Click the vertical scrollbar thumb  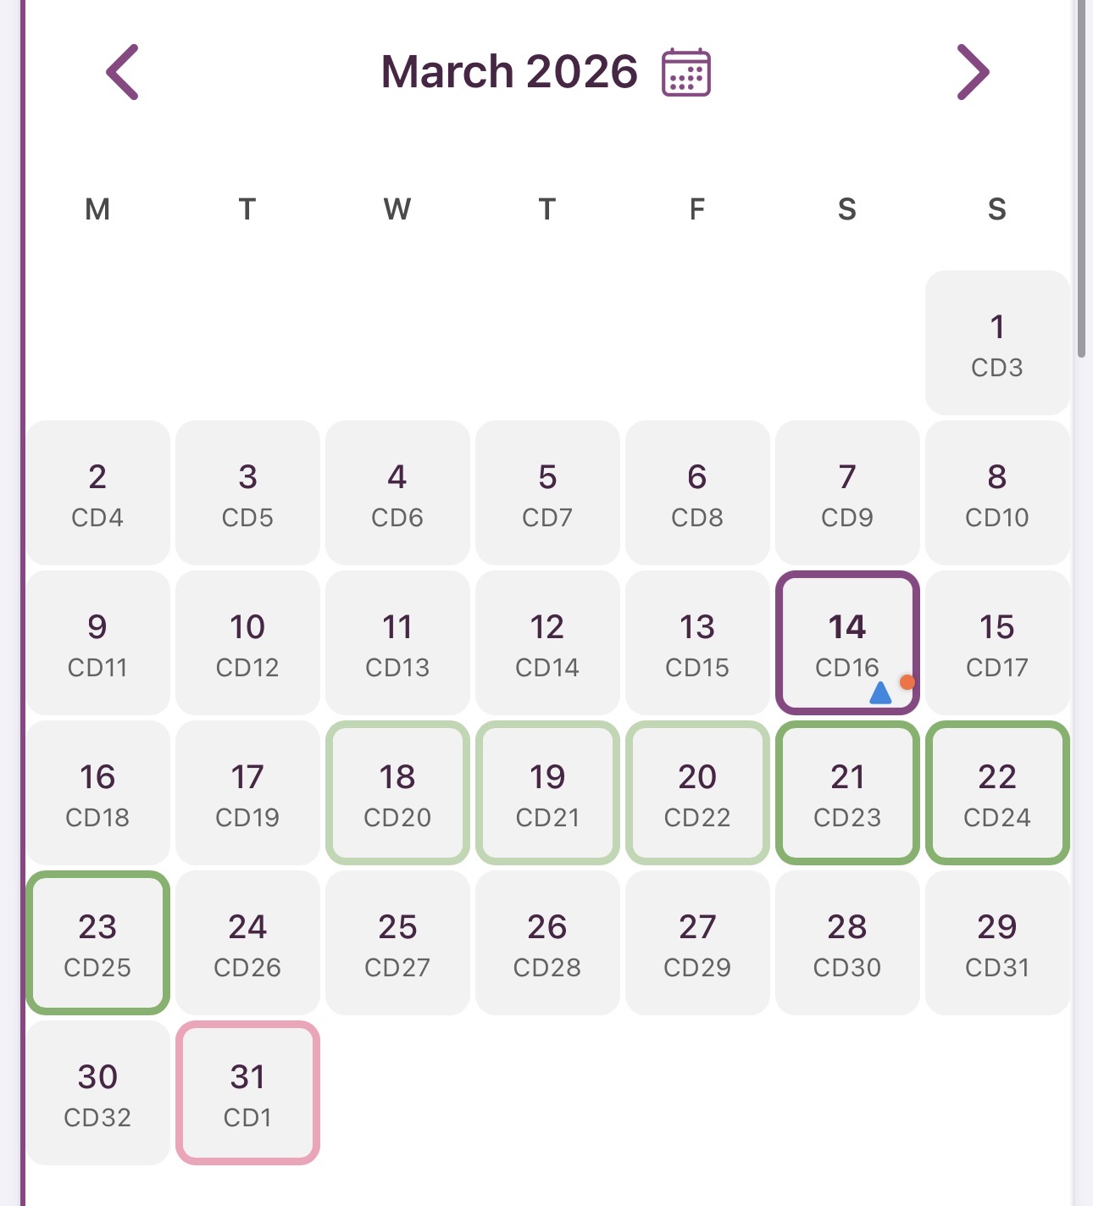pos(1081,178)
